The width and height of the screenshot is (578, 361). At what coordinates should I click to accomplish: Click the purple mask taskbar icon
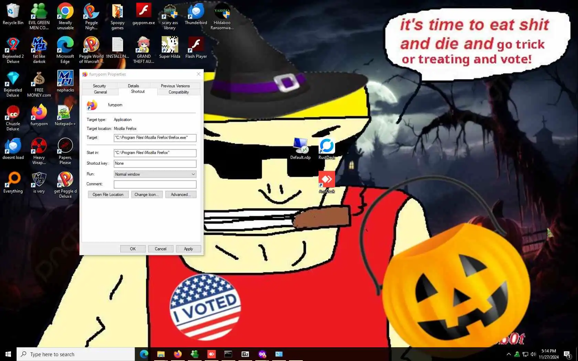[262, 354]
